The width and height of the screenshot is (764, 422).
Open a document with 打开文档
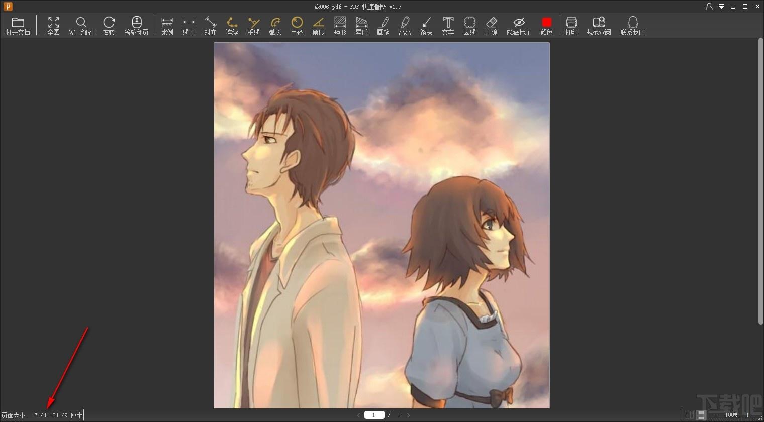coord(18,26)
